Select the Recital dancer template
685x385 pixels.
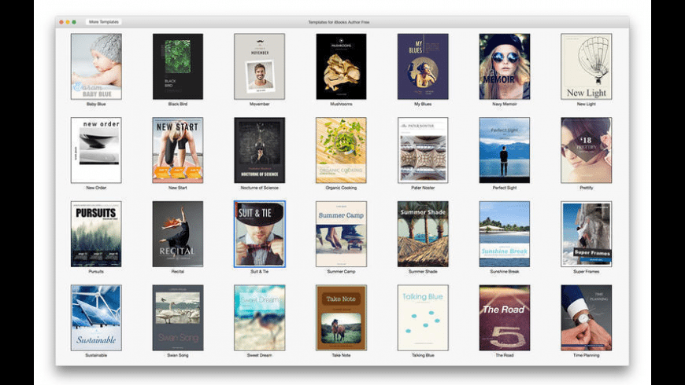[178, 233]
